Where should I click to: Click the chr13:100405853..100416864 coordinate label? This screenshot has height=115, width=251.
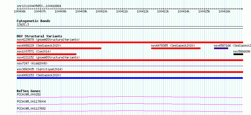point(39,6)
